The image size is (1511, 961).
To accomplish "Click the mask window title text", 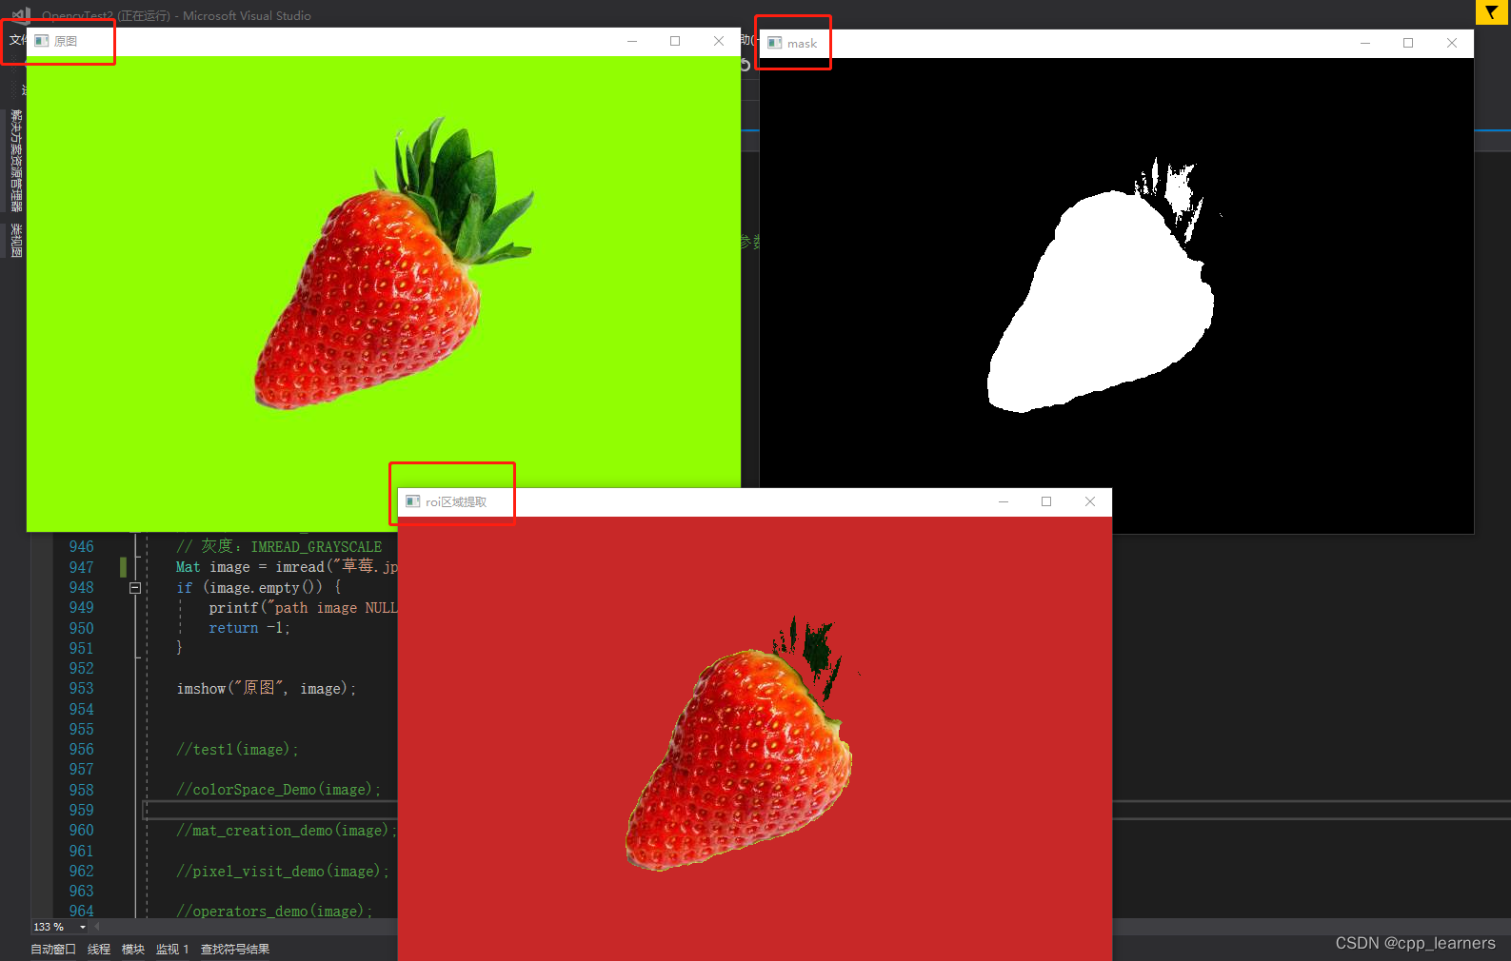I will point(802,43).
